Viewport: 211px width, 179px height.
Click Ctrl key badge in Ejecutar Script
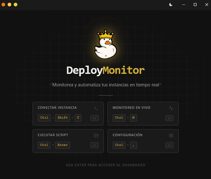[x=44, y=145]
